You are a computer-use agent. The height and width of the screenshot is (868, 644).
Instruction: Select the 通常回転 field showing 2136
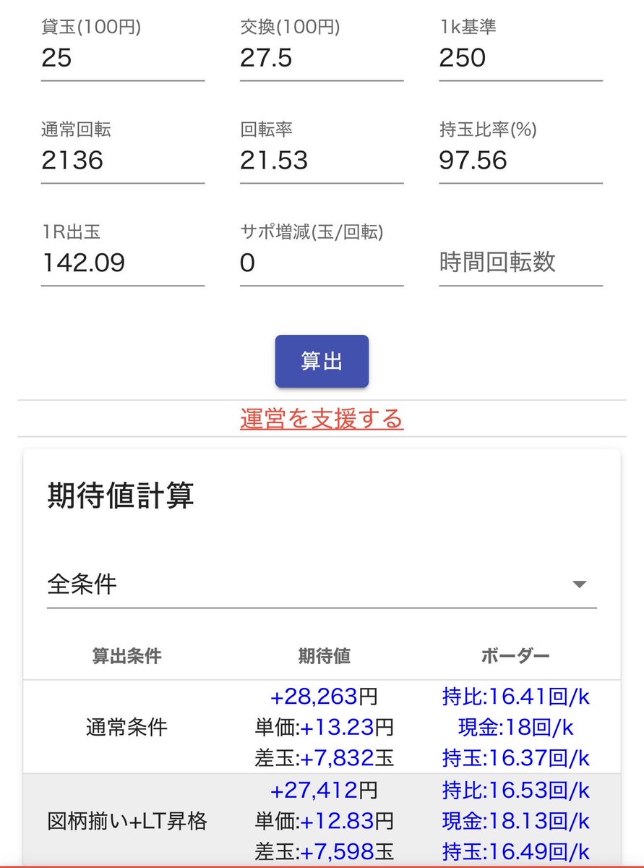(x=123, y=161)
